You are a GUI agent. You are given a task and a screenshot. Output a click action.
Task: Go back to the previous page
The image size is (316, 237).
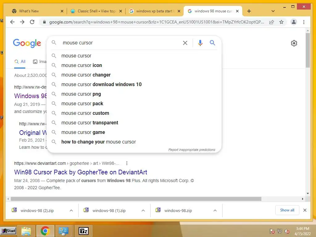pyautogui.click(x=12, y=22)
